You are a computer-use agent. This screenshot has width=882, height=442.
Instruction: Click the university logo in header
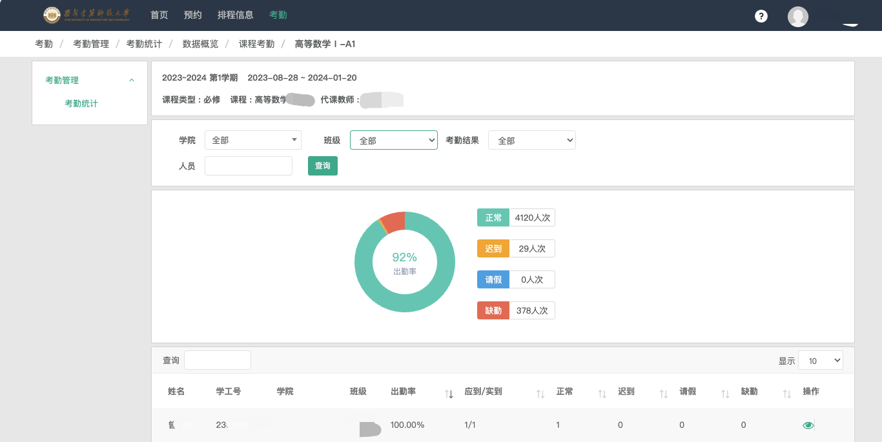(86, 15)
